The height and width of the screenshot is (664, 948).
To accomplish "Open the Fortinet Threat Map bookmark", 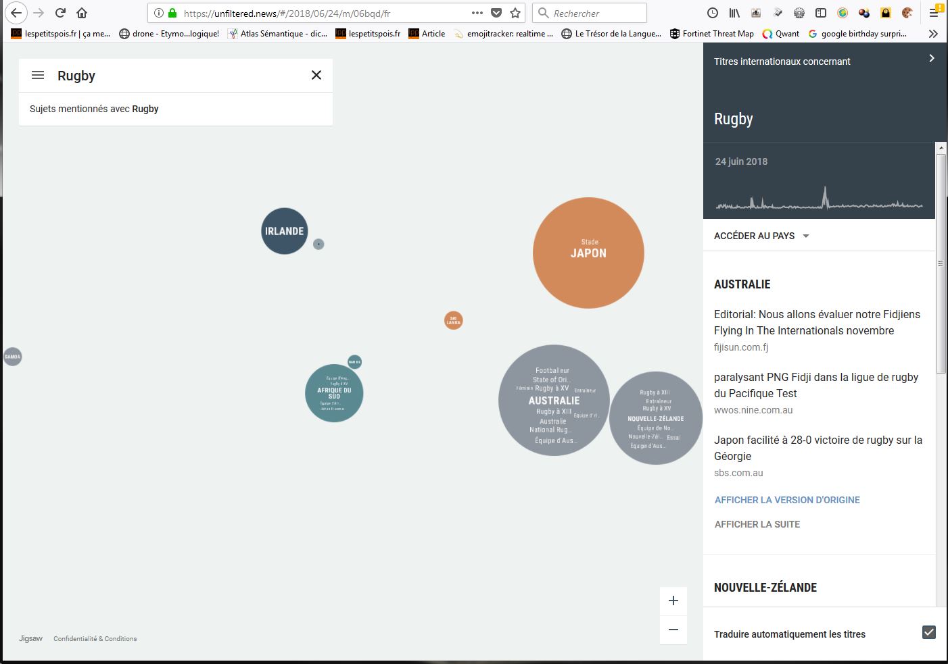I will tap(711, 34).
